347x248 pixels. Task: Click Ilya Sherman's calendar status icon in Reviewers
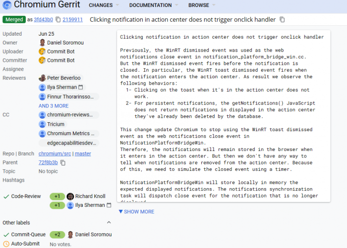point(80,87)
